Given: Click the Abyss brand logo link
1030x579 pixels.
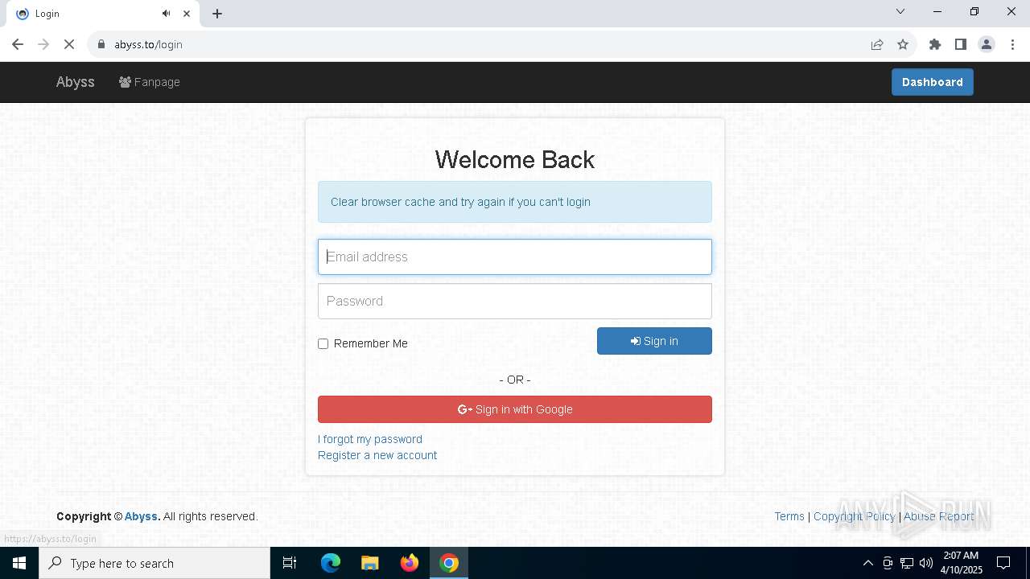Looking at the screenshot, I should 76,82.
